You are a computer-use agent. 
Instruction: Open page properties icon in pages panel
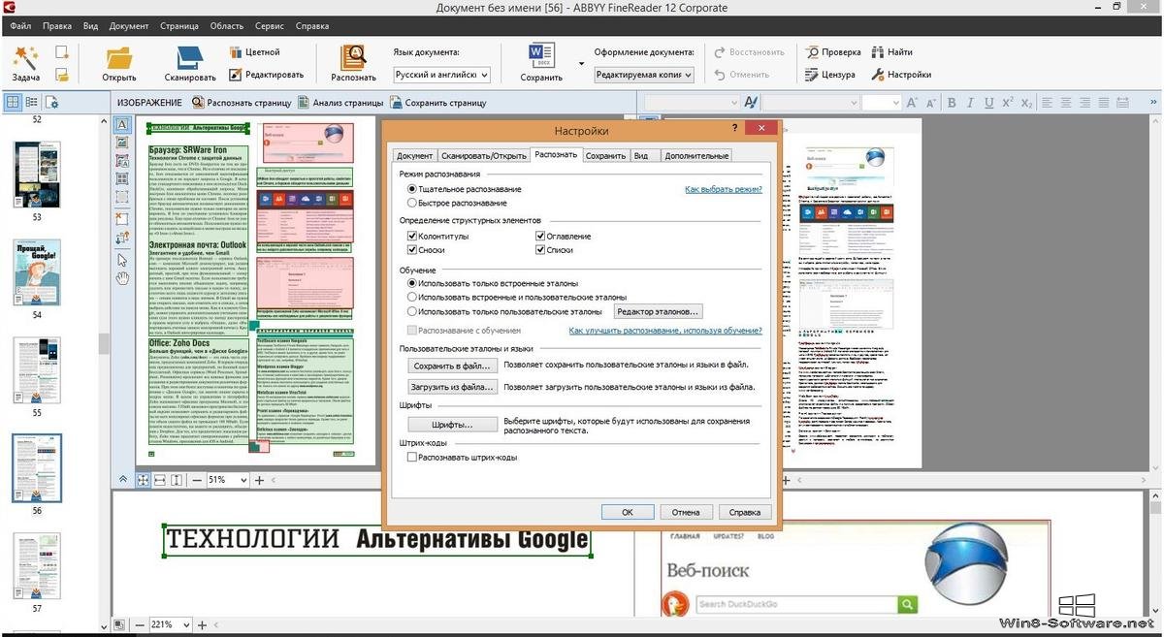(51, 102)
